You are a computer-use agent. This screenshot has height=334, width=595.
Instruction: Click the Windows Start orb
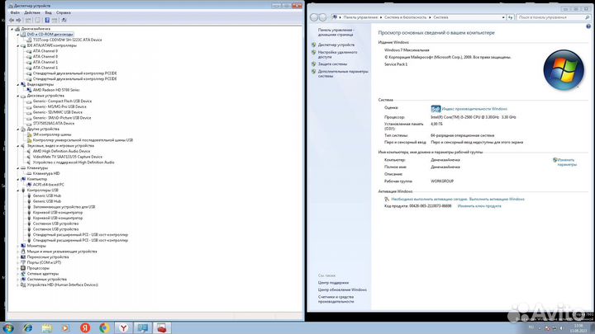click(x=8, y=328)
